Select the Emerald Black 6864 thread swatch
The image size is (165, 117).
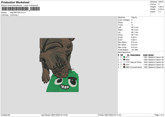[x=124, y=67]
